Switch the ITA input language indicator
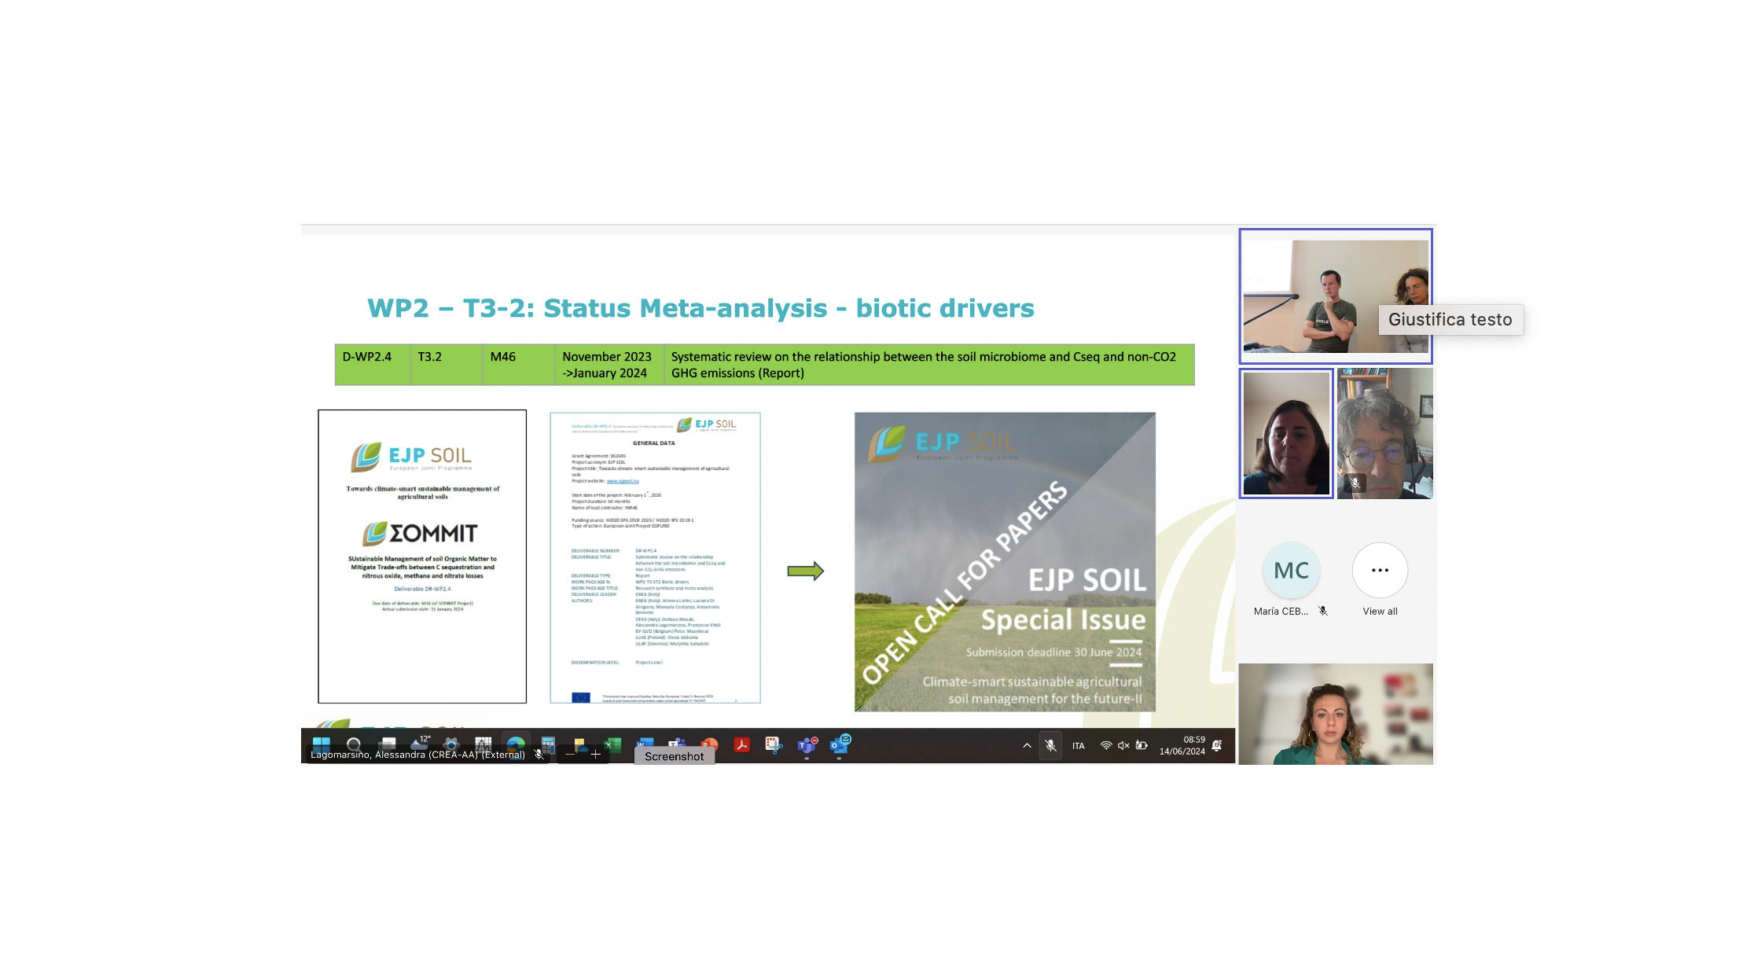The width and height of the screenshot is (1750, 959). (x=1079, y=746)
